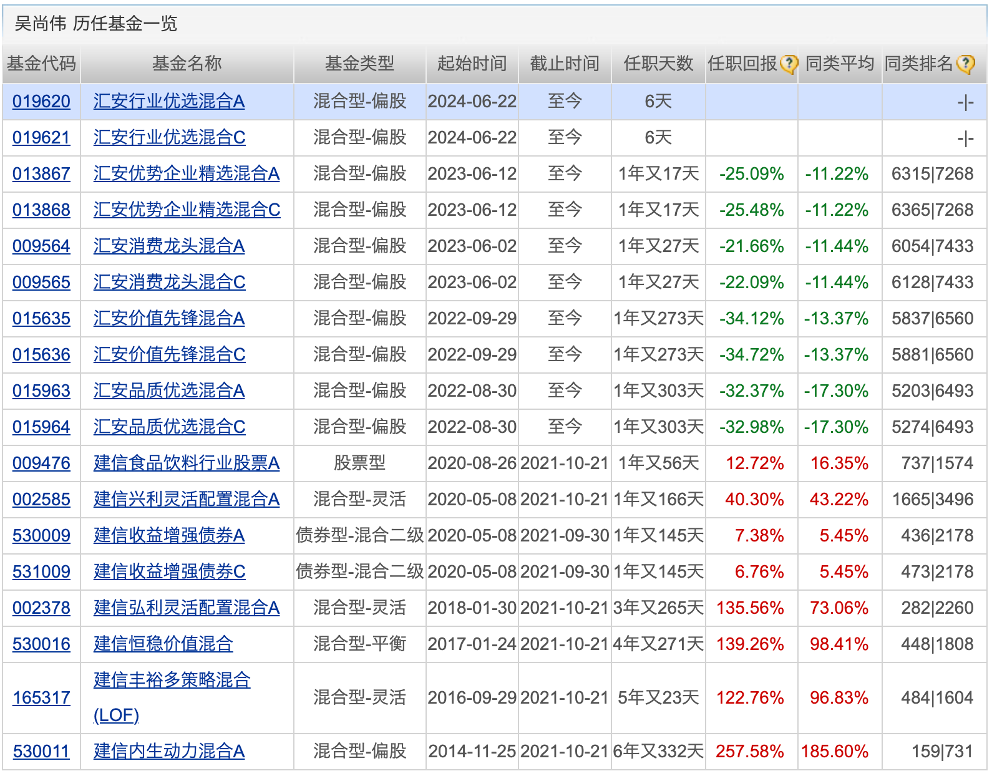The image size is (992, 776).
Task: Open 建信收益增强债券A fund page
Action: pyautogui.click(x=169, y=535)
